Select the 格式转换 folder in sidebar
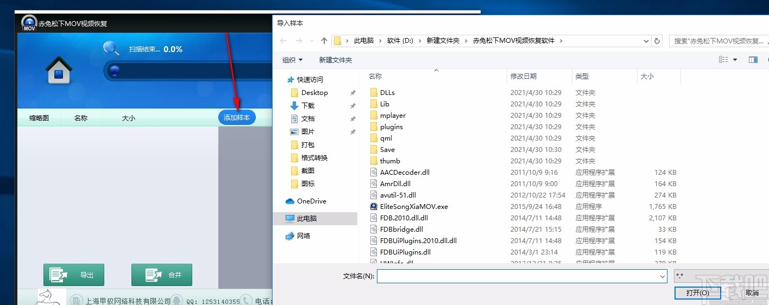The width and height of the screenshot is (769, 305). (x=314, y=158)
